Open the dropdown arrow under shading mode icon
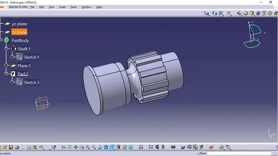 (121, 149)
